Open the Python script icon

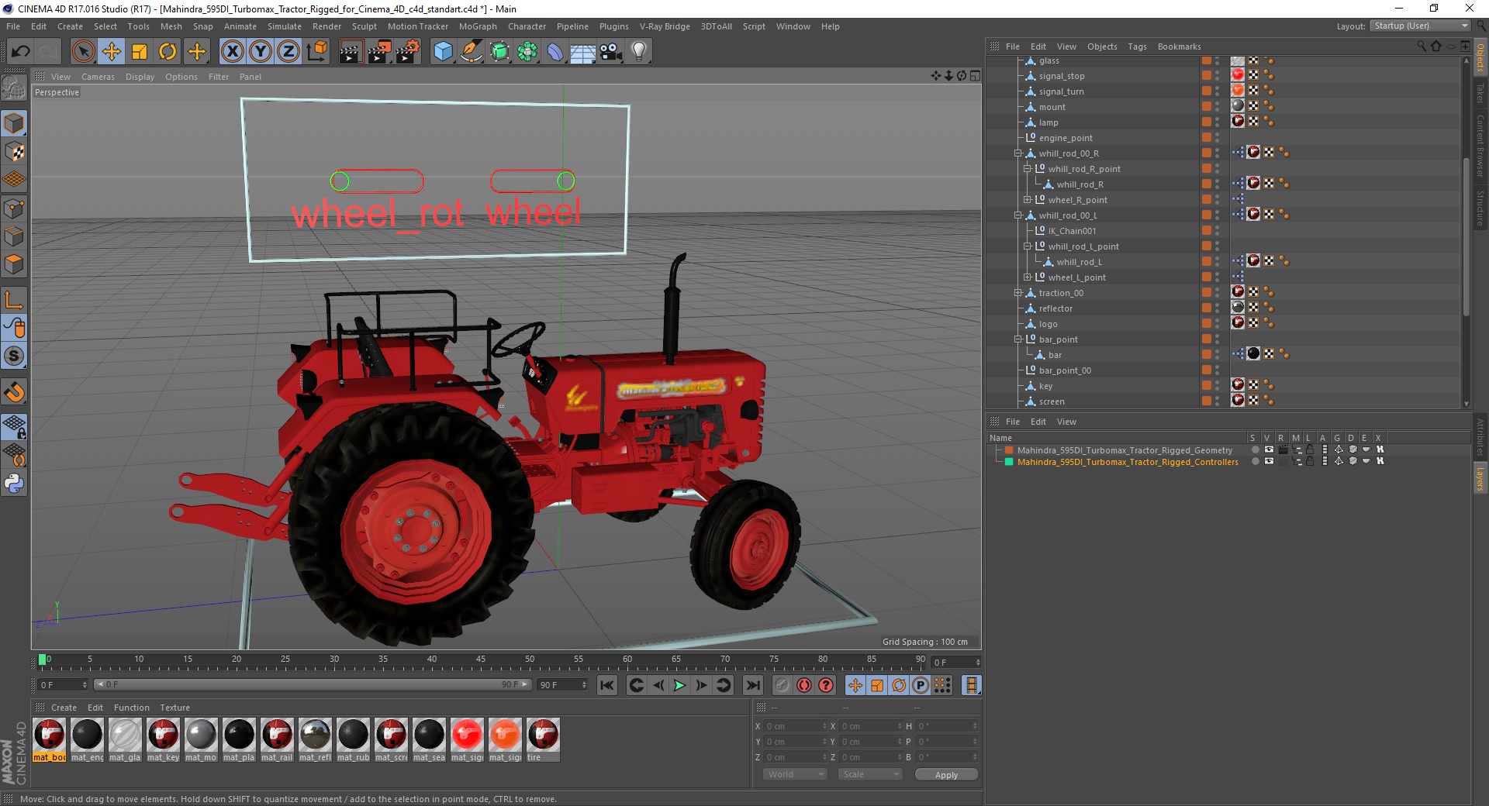coord(14,484)
